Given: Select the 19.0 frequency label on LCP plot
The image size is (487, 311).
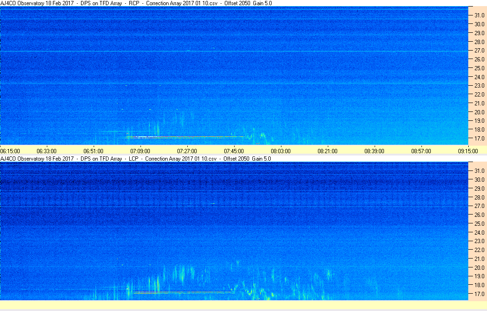Looking at the screenshot, I should (x=479, y=276).
